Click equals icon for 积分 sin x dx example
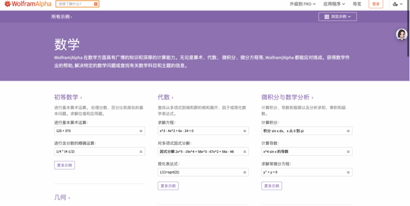Viewport: 410px width, 206px height. 348,131
